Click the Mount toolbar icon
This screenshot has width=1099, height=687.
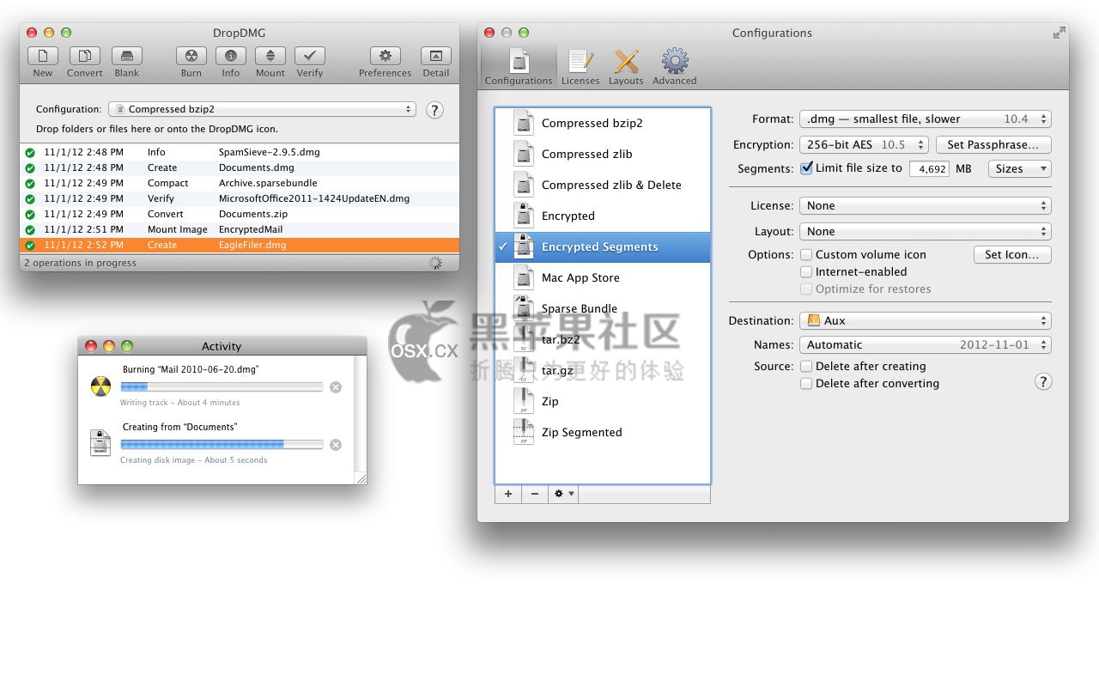270,56
